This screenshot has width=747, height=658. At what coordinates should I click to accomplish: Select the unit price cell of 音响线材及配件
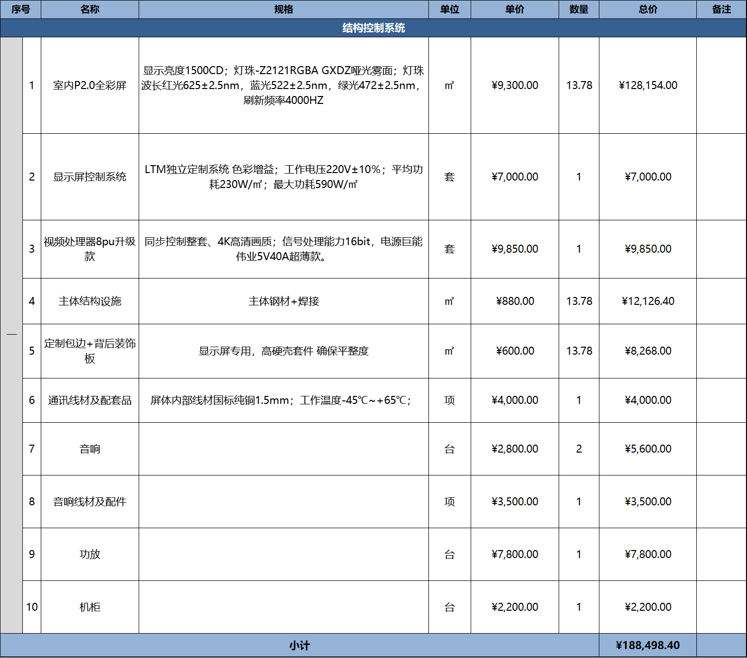(x=515, y=502)
